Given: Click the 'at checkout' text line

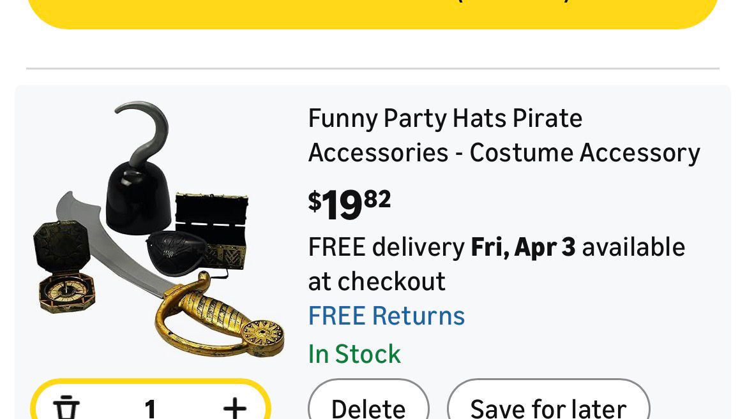Looking at the screenshot, I should click(377, 281).
